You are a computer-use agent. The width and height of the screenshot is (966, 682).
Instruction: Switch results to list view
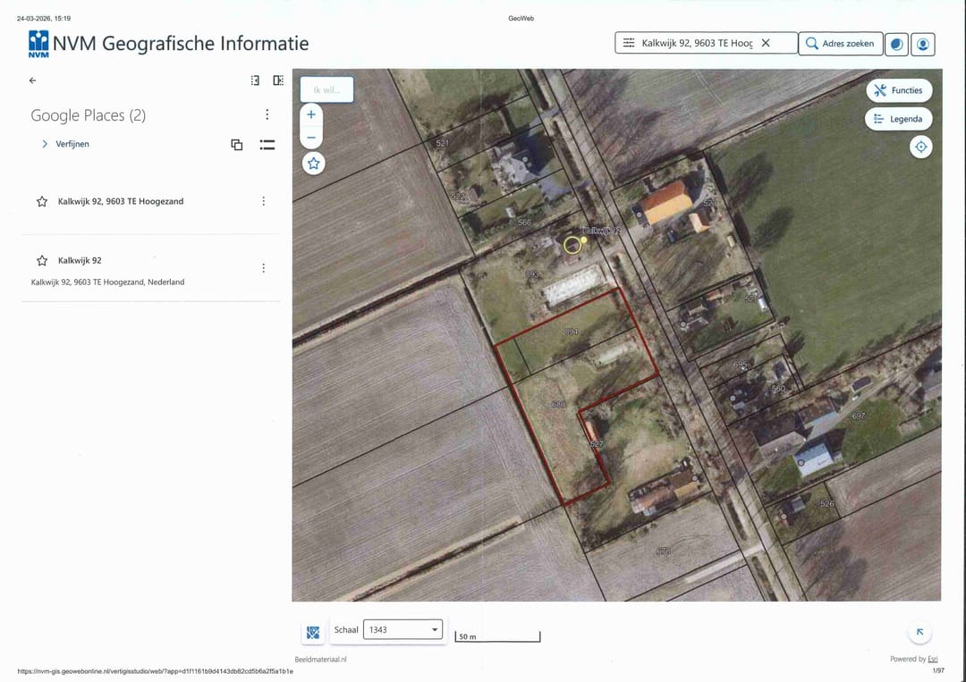[267, 145]
